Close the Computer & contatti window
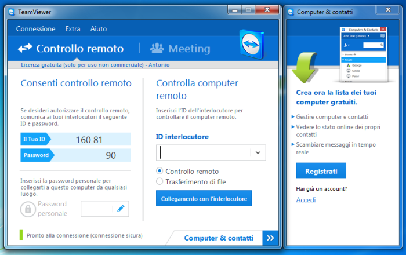 [x=388, y=10]
